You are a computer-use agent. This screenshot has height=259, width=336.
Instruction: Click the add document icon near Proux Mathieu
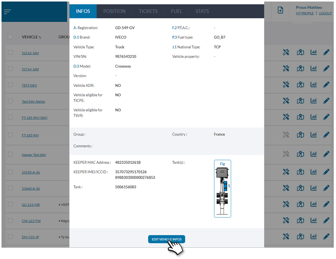point(280,11)
